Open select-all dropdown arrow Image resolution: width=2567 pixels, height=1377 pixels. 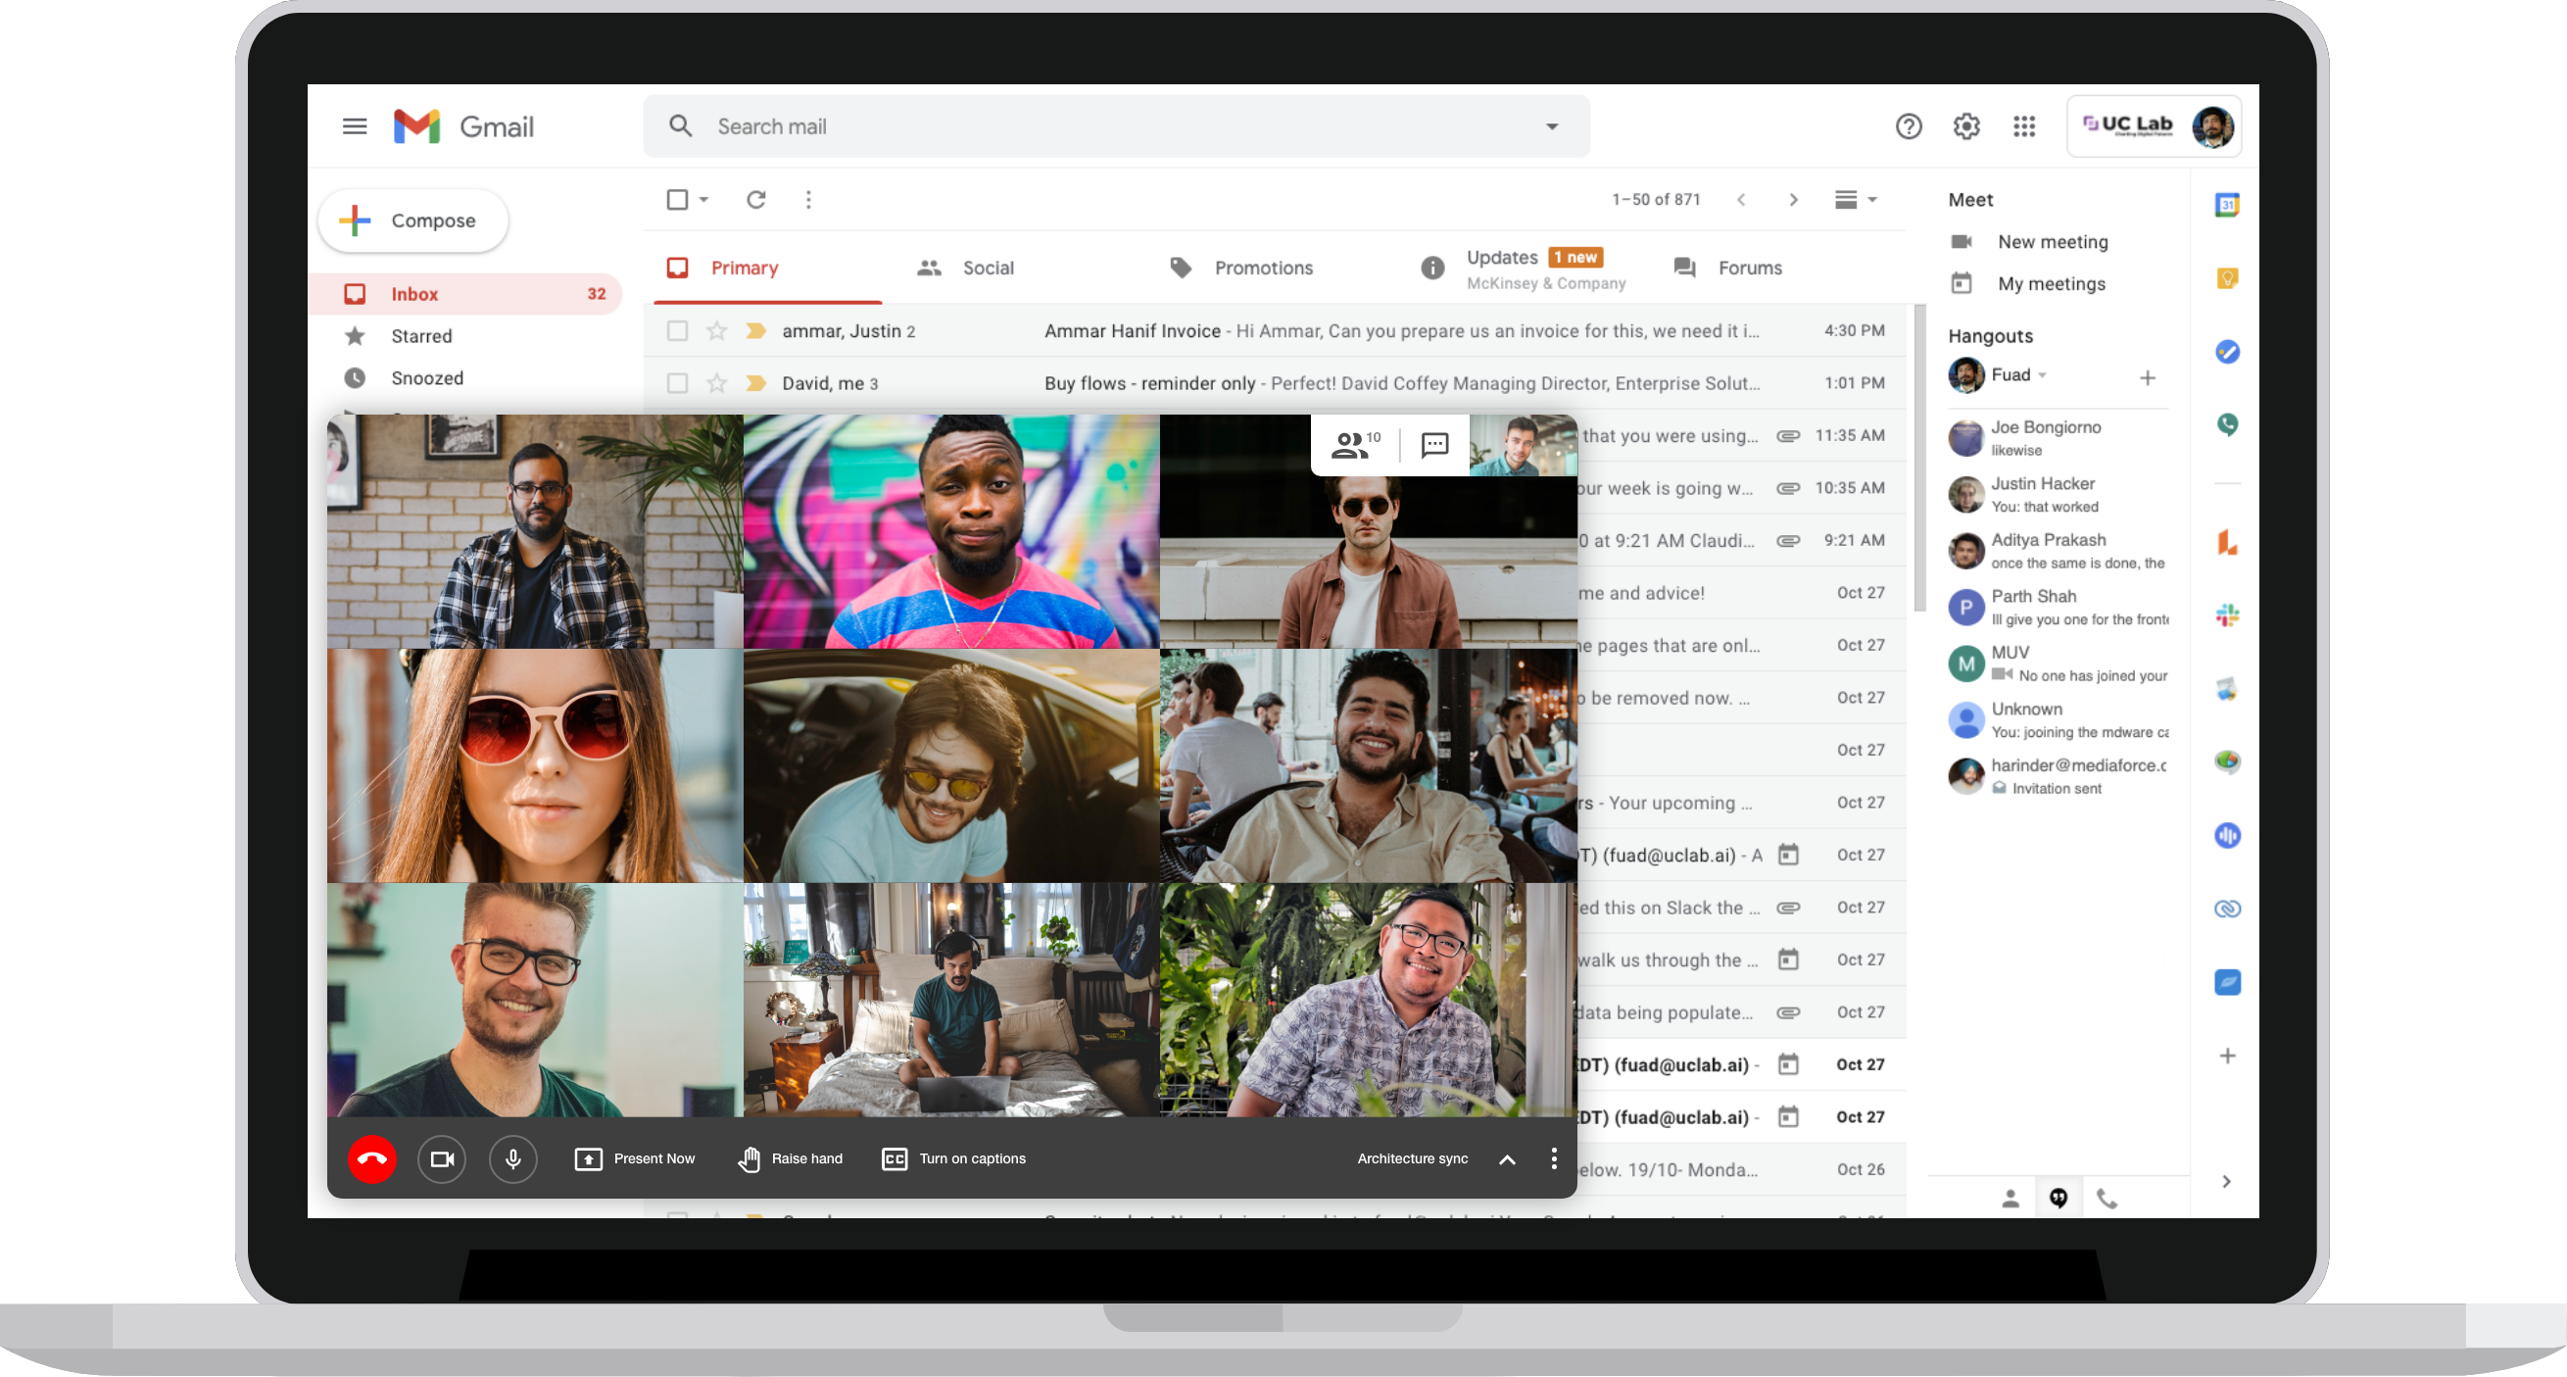coord(703,199)
